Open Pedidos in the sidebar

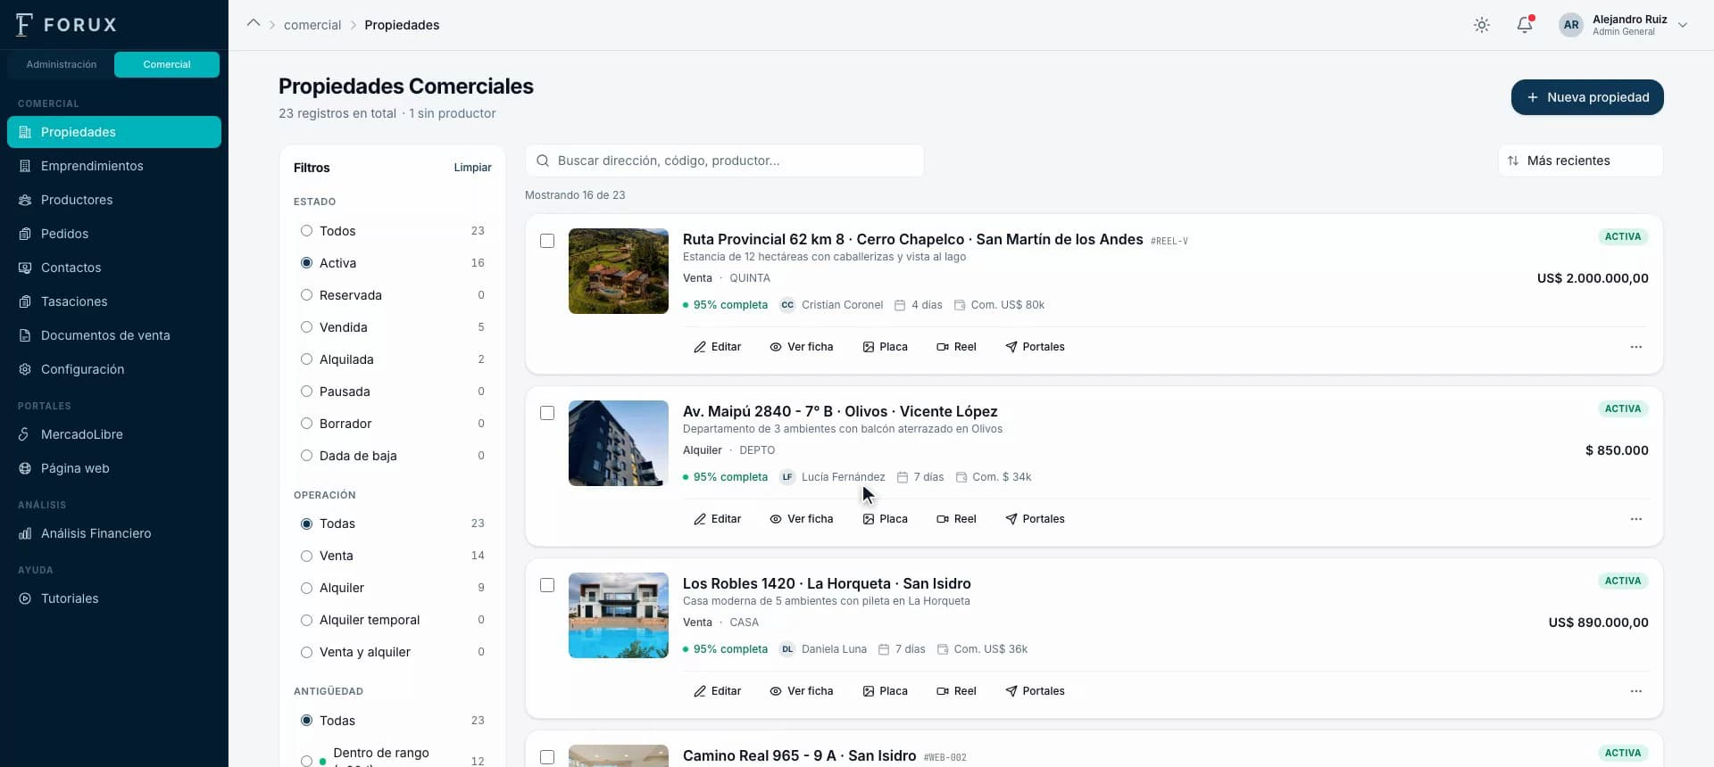114,234
